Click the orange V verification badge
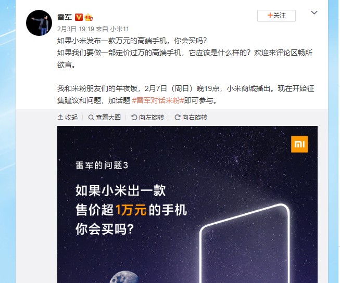 [79, 17]
